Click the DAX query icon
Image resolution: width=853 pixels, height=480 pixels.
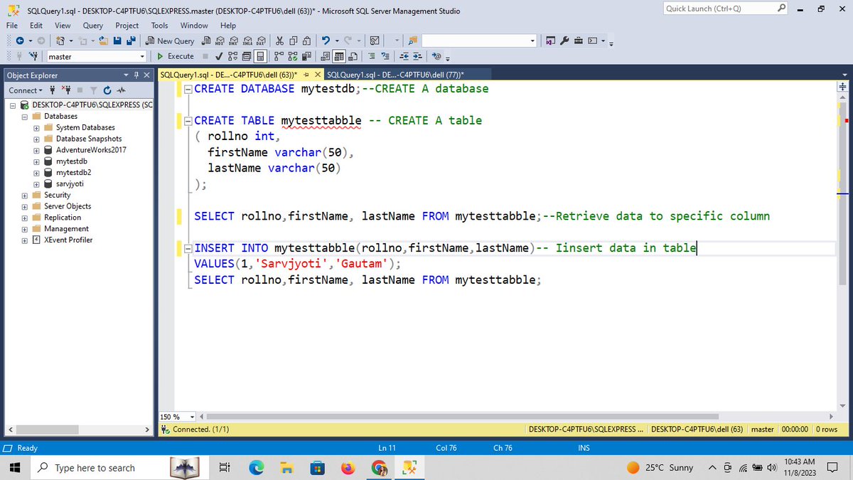click(x=260, y=41)
